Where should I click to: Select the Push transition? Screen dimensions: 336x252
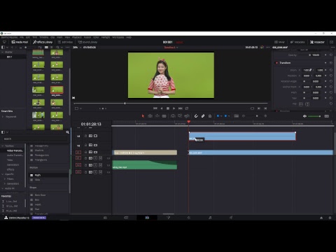37,175
